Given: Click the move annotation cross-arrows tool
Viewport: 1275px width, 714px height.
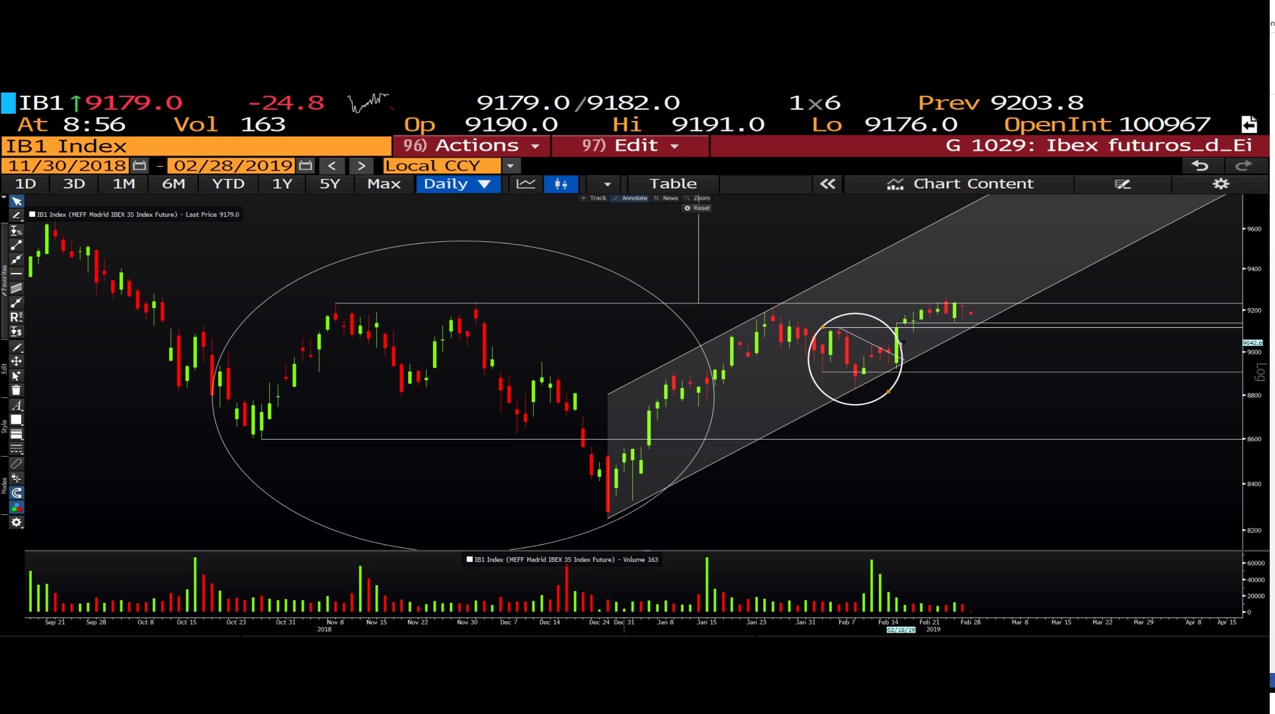Looking at the screenshot, I should pos(16,362).
